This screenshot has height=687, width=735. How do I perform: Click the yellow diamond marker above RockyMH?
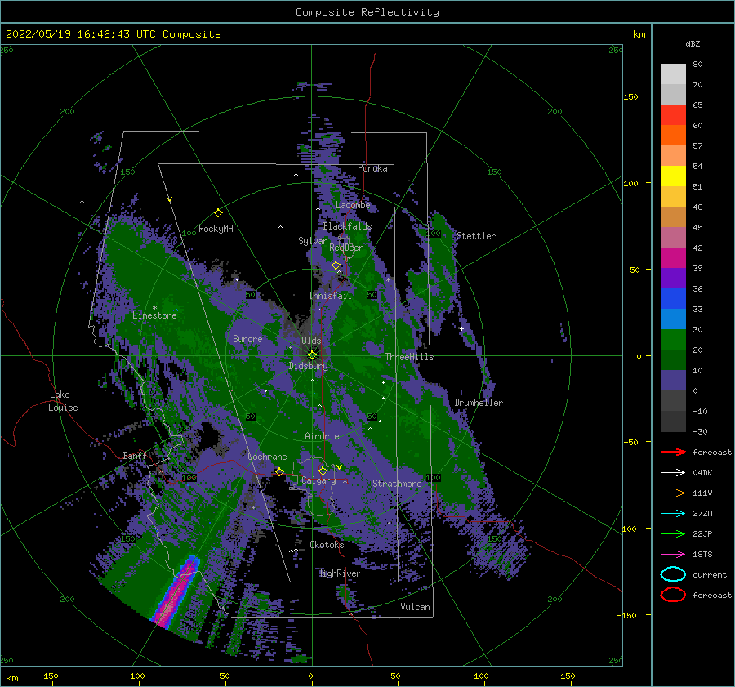(x=218, y=213)
